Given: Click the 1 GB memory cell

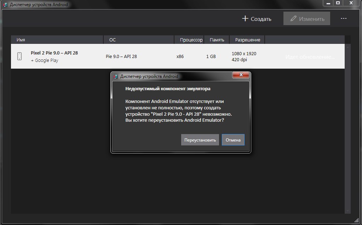Looking at the screenshot, I should tap(211, 57).
